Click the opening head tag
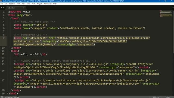 tap(15, 18)
